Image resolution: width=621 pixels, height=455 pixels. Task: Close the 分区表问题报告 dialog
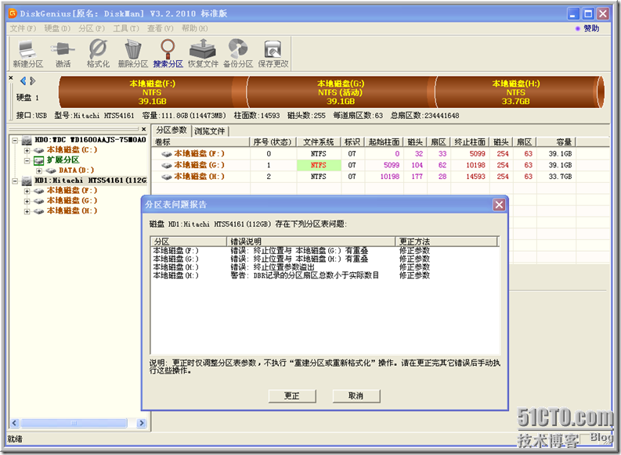click(x=499, y=205)
